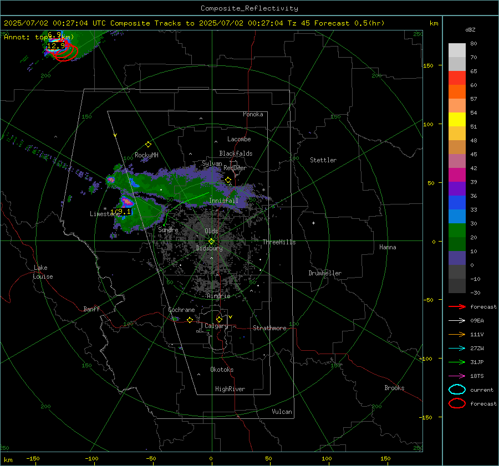Screen dimensions: 499x466
Task: Click the dBZ legend heading
Action: click(470, 30)
